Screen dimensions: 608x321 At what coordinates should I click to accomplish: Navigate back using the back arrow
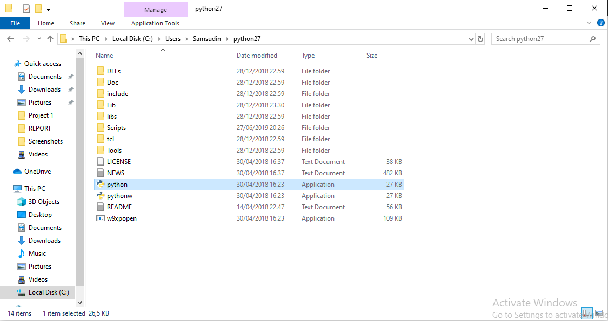click(x=10, y=38)
